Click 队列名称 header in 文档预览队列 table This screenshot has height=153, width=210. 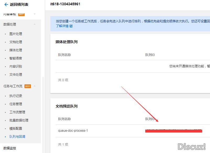[x=64, y=119]
